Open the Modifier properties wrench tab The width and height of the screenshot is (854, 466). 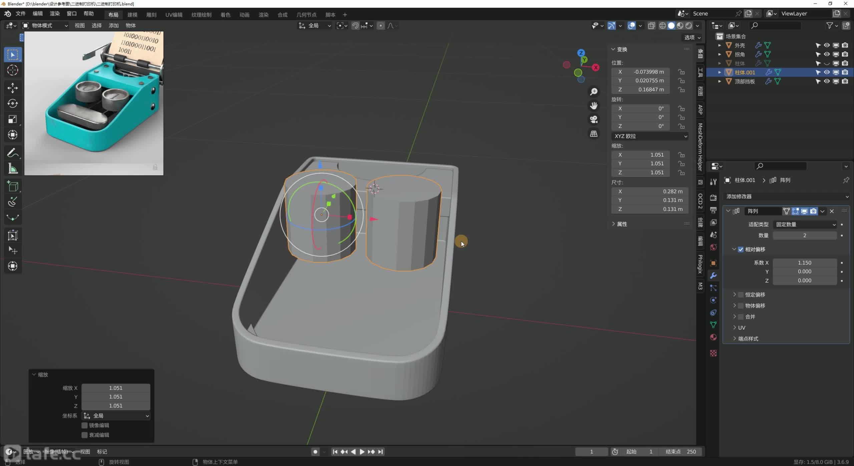[713, 276]
